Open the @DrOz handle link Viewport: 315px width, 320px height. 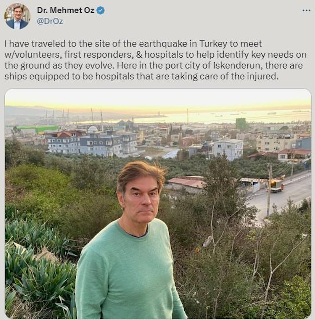coord(50,21)
